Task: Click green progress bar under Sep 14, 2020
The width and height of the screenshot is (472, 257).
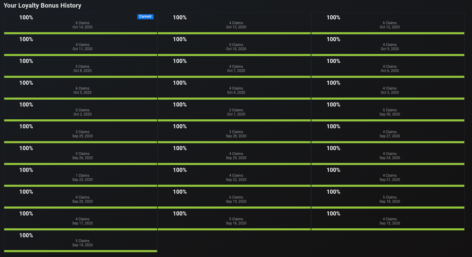Action: click(x=81, y=251)
